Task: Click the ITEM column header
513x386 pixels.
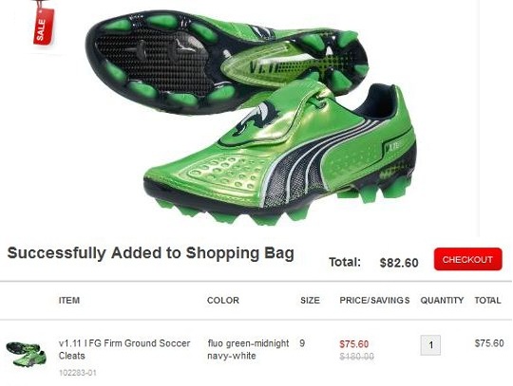Action: click(69, 300)
